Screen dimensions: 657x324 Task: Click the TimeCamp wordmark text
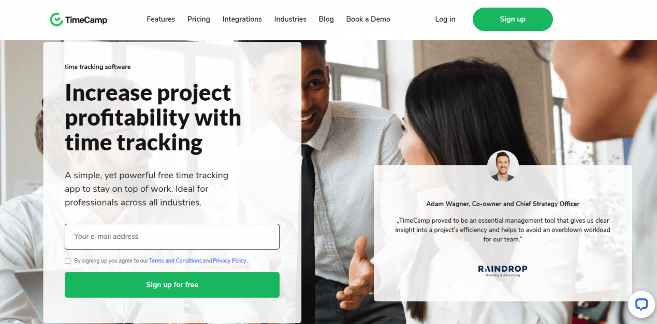pyautogui.click(x=86, y=20)
